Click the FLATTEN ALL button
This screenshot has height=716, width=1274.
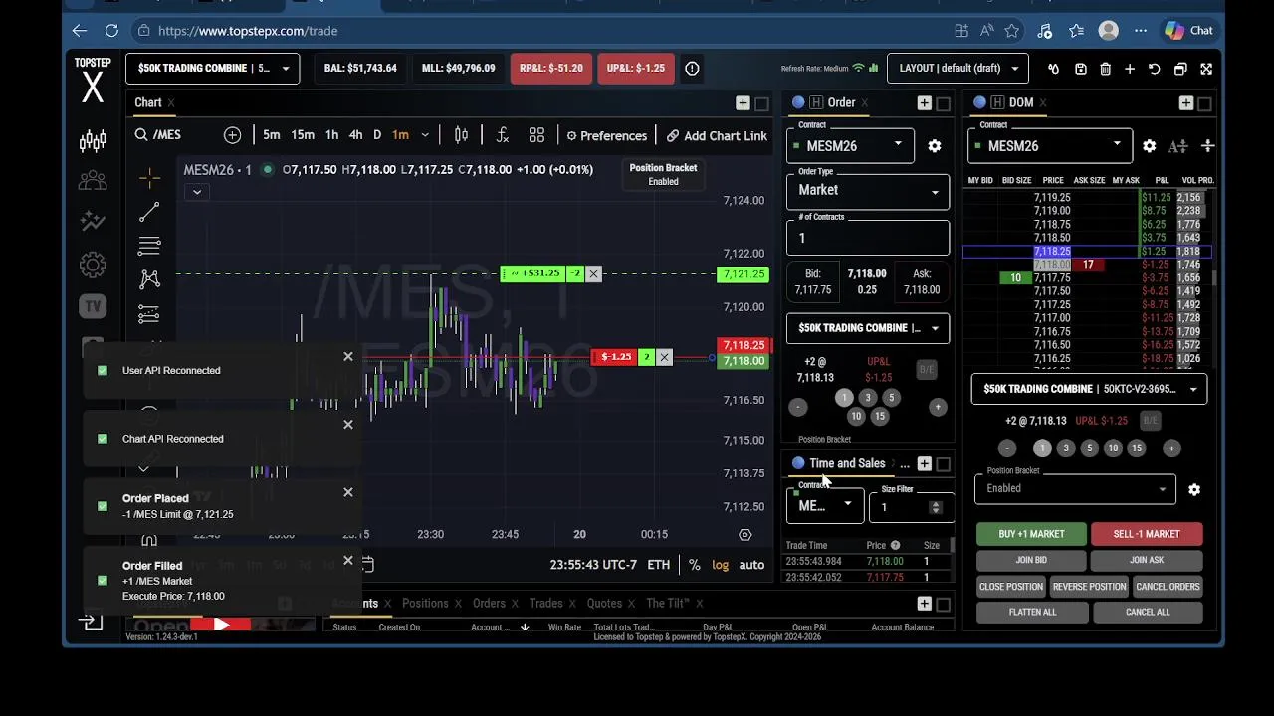click(1032, 612)
